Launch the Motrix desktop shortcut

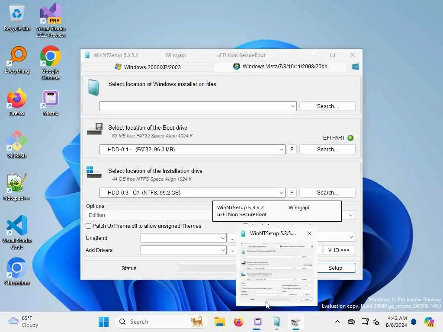pos(51,103)
